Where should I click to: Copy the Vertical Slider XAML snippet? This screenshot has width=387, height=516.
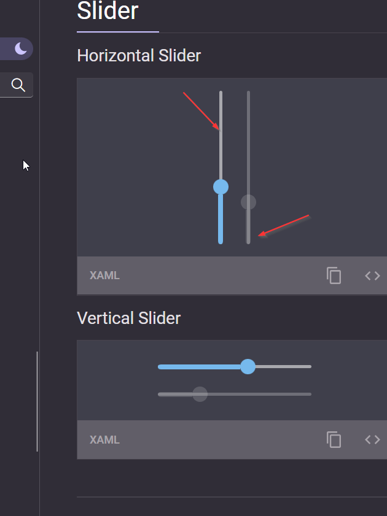(x=334, y=439)
